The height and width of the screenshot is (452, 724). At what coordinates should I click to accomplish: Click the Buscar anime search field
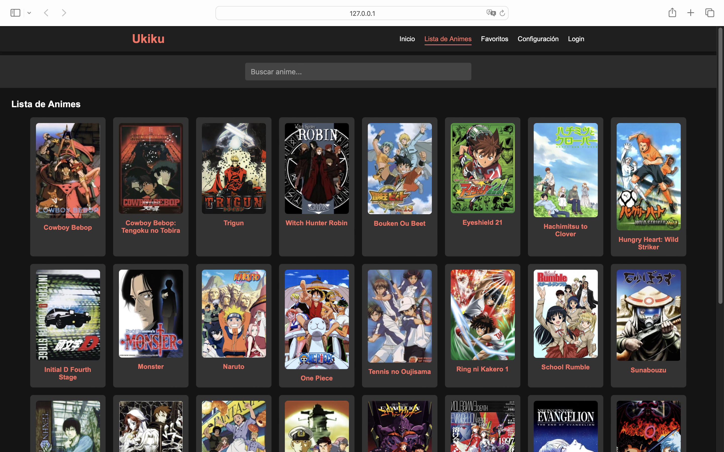coord(358,72)
